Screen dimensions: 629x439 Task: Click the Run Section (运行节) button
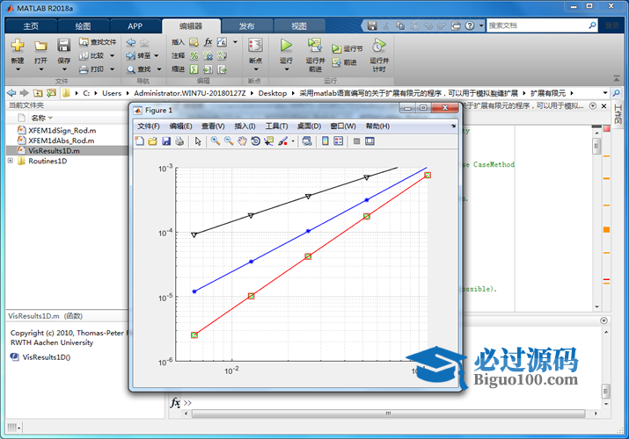[348, 48]
